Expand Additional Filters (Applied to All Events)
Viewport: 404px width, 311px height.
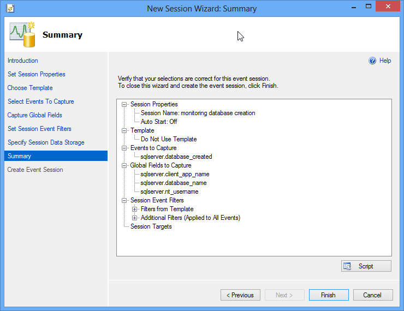click(135, 218)
